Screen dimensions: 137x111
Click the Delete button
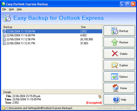pyautogui.click(x=119, y=54)
